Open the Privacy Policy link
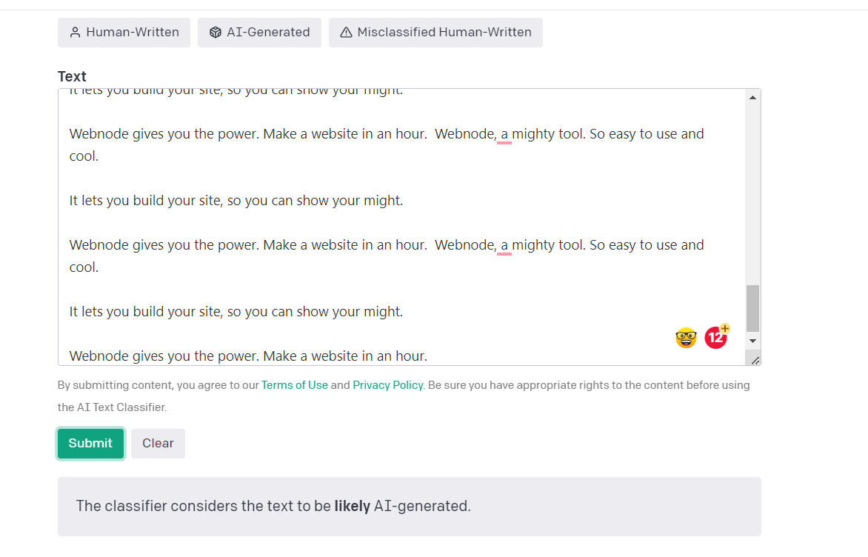The height and width of the screenshot is (557, 868). [x=388, y=385]
